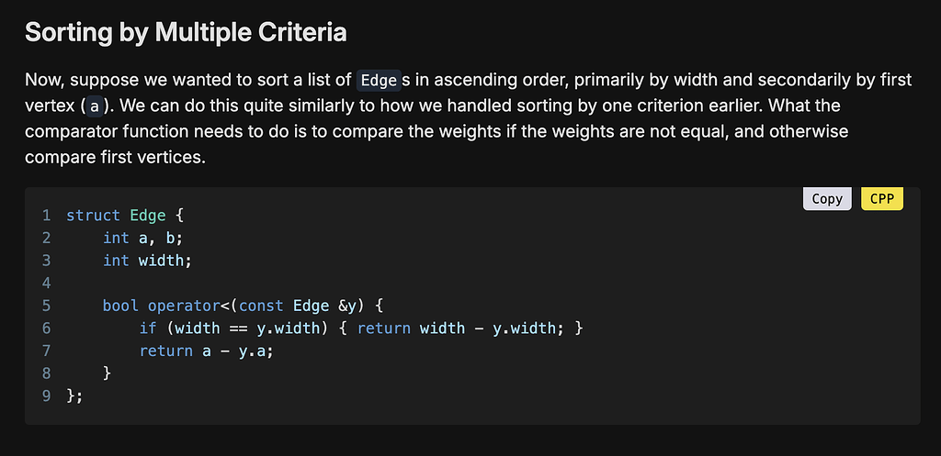Click the "const" keyword in the operator parameters
Viewport: 941px width, 456px height.
(x=261, y=306)
